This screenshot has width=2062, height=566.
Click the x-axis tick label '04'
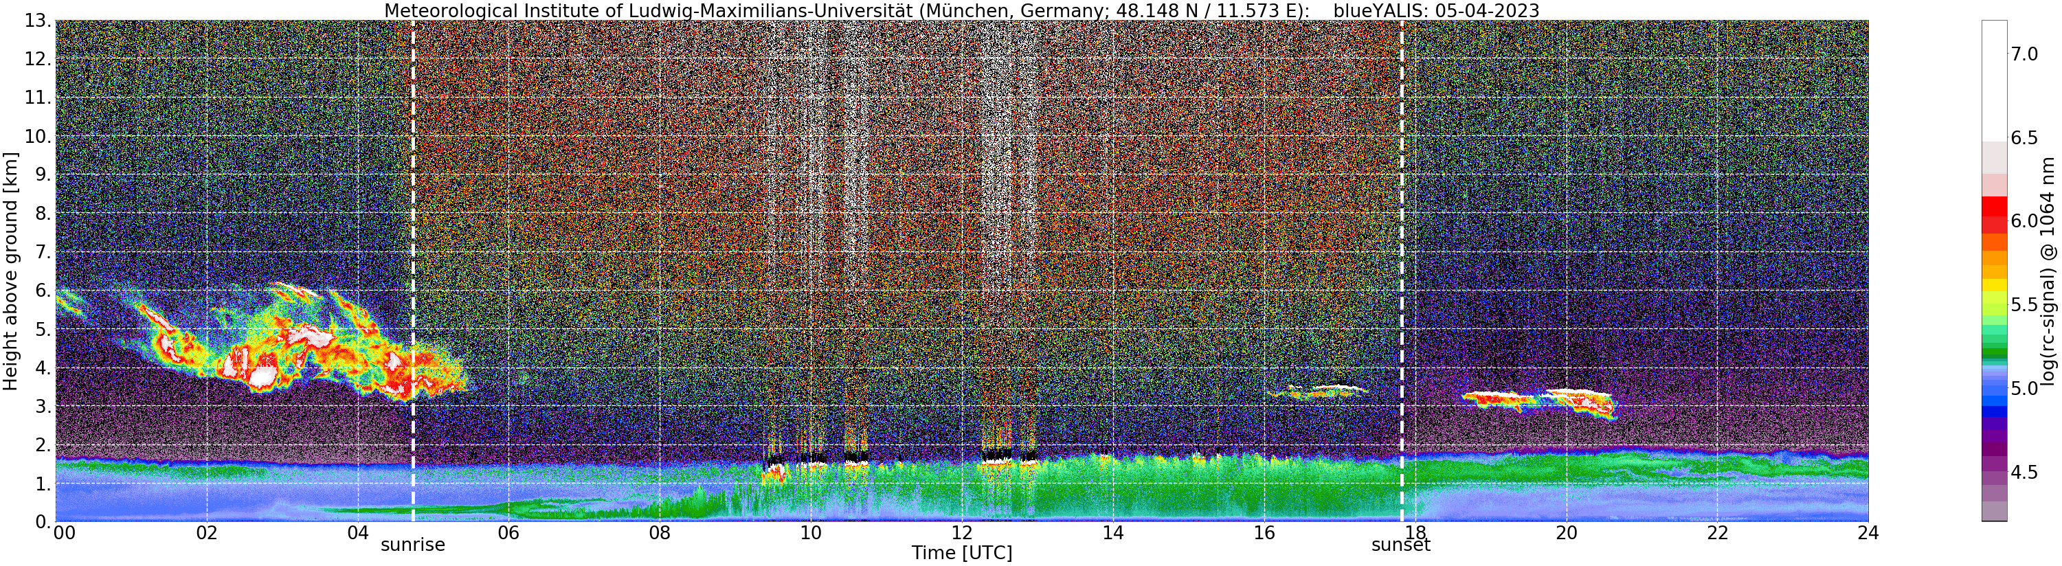pos(358,533)
